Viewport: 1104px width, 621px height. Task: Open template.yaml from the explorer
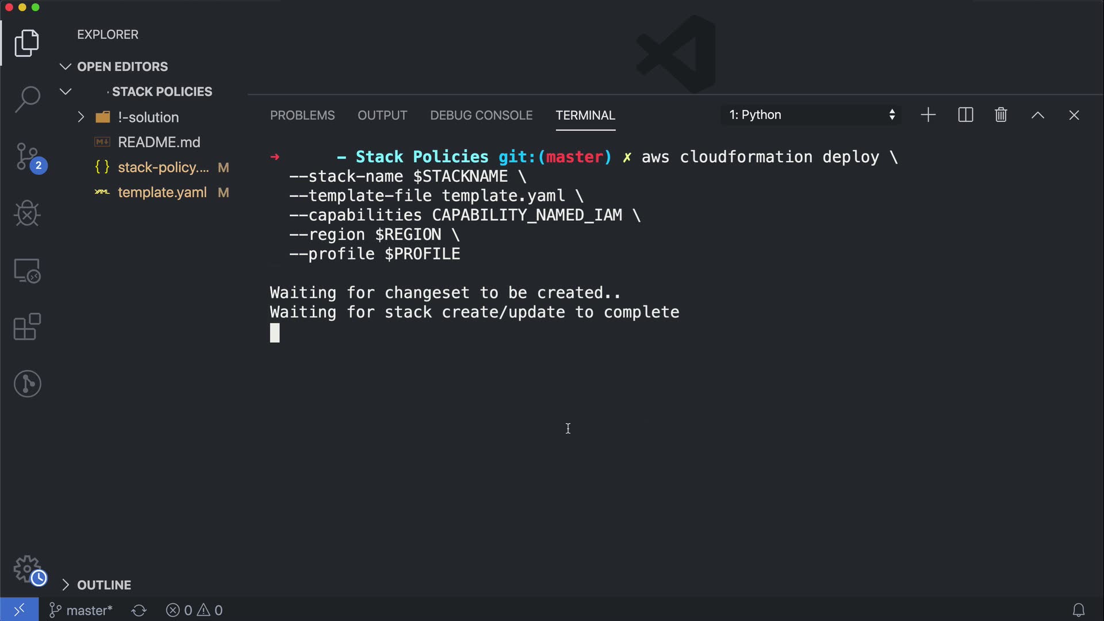[x=162, y=193]
